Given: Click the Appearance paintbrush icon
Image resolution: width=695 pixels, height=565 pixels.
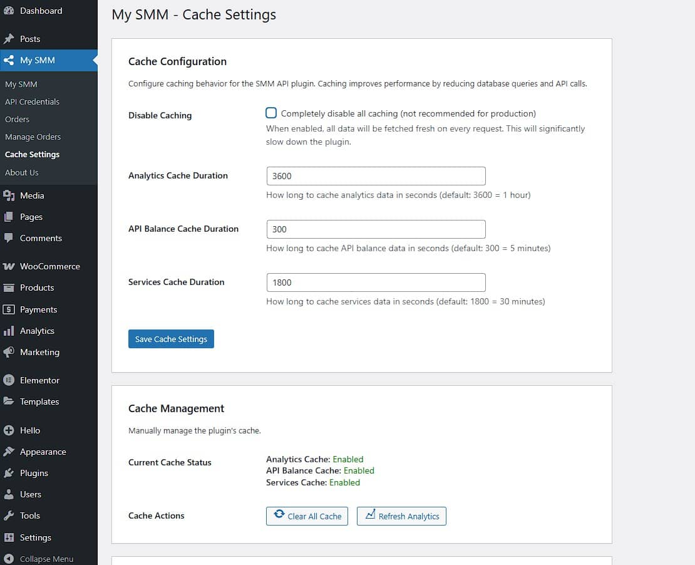Looking at the screenshot, I should click(9, 452).
